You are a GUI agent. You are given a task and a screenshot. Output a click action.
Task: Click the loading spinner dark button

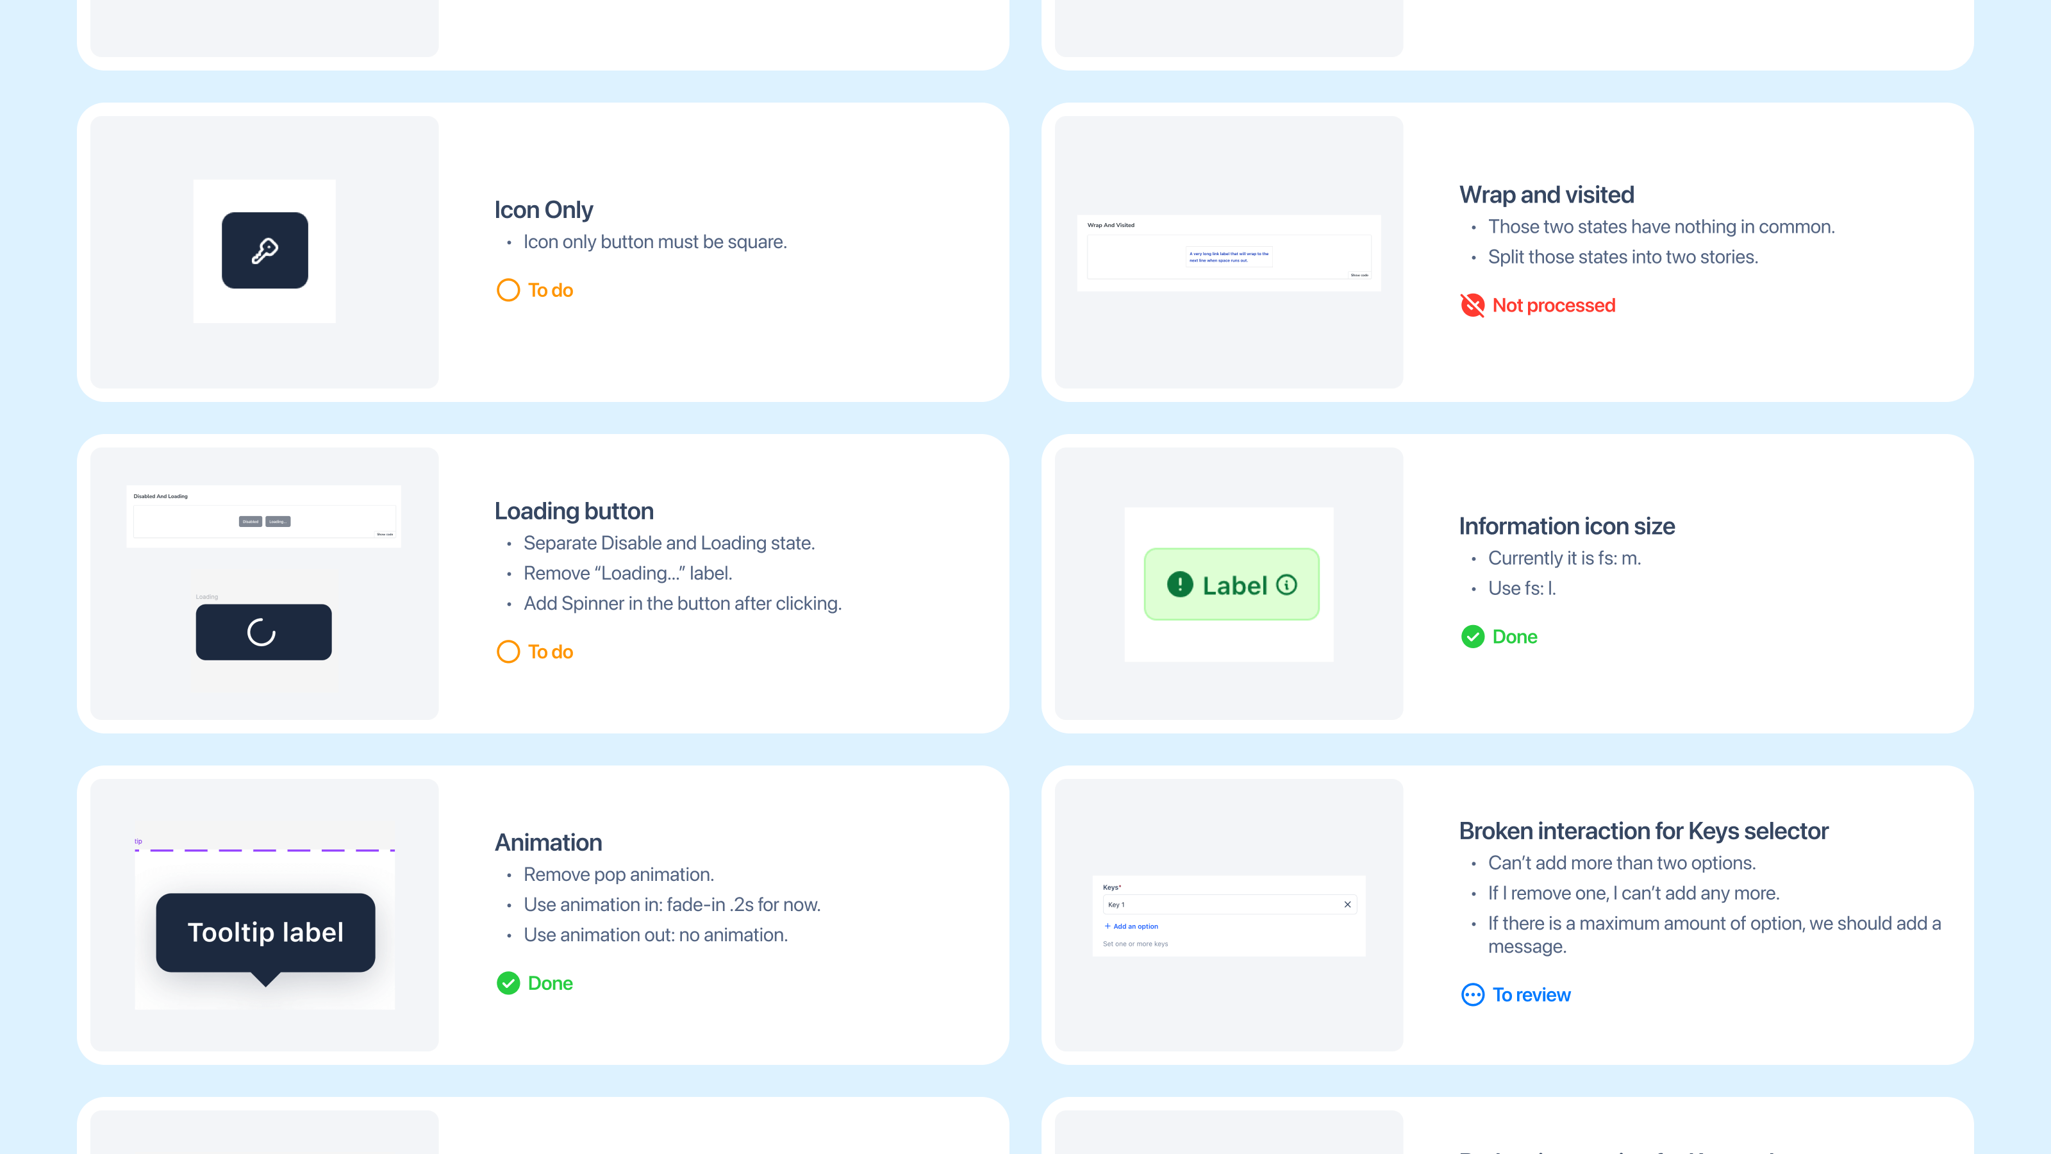[x=263, y=631]
